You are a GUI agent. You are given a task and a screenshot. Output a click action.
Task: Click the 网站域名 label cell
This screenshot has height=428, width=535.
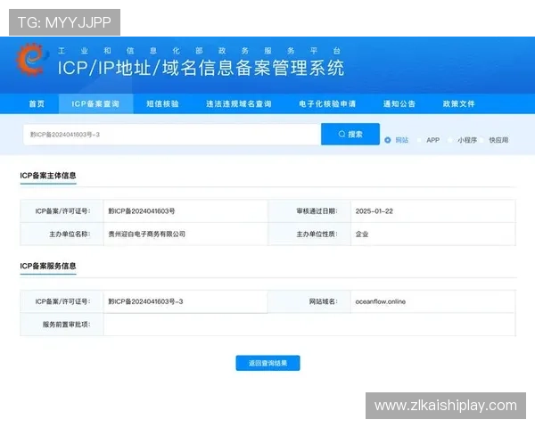click(x=309, y=301)
